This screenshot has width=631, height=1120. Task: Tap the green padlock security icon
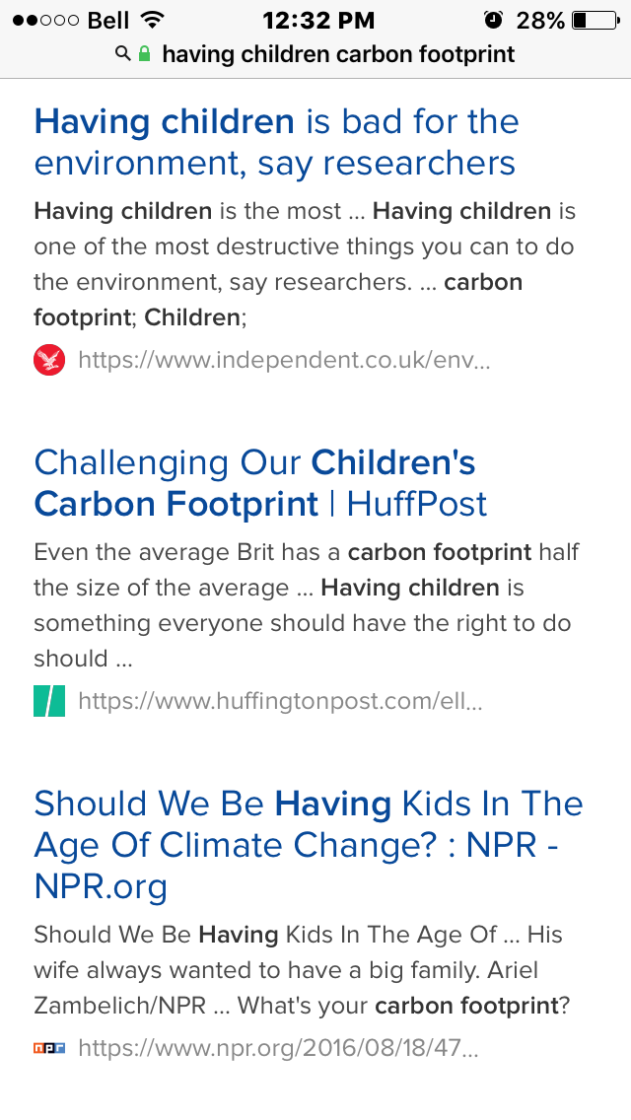click(x=144, y=53)
